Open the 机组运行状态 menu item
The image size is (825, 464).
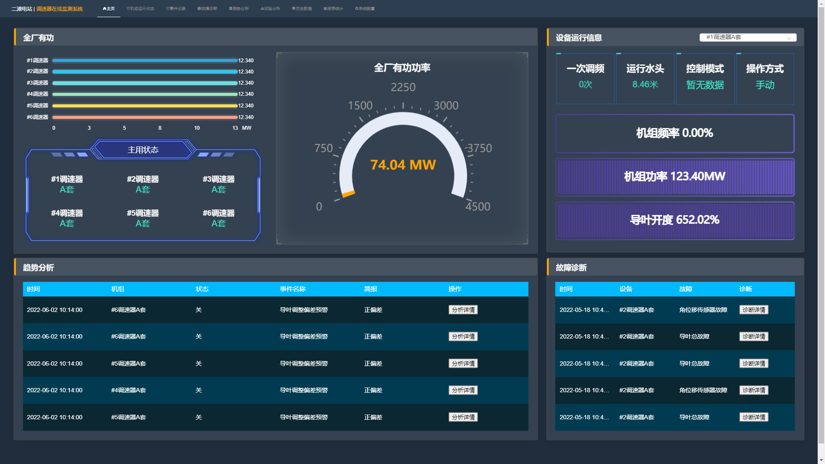pyautogui.click(x=140, y=9)
